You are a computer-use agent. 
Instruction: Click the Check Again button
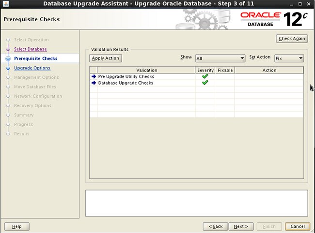[x=292, y=39]
